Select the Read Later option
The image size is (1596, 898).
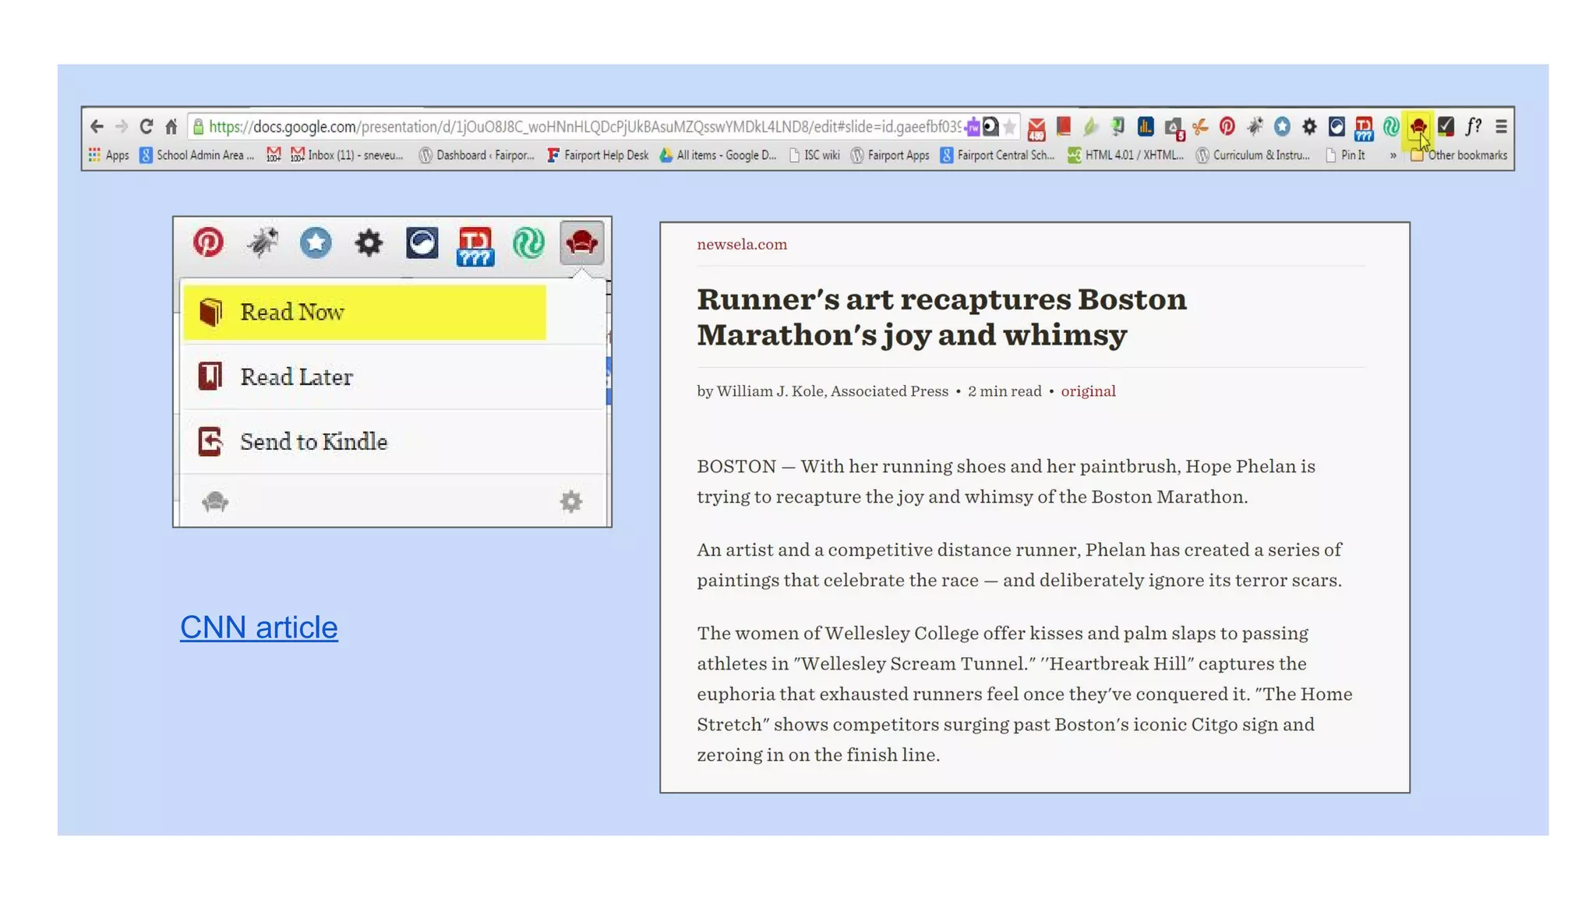(x=296, y=377)
